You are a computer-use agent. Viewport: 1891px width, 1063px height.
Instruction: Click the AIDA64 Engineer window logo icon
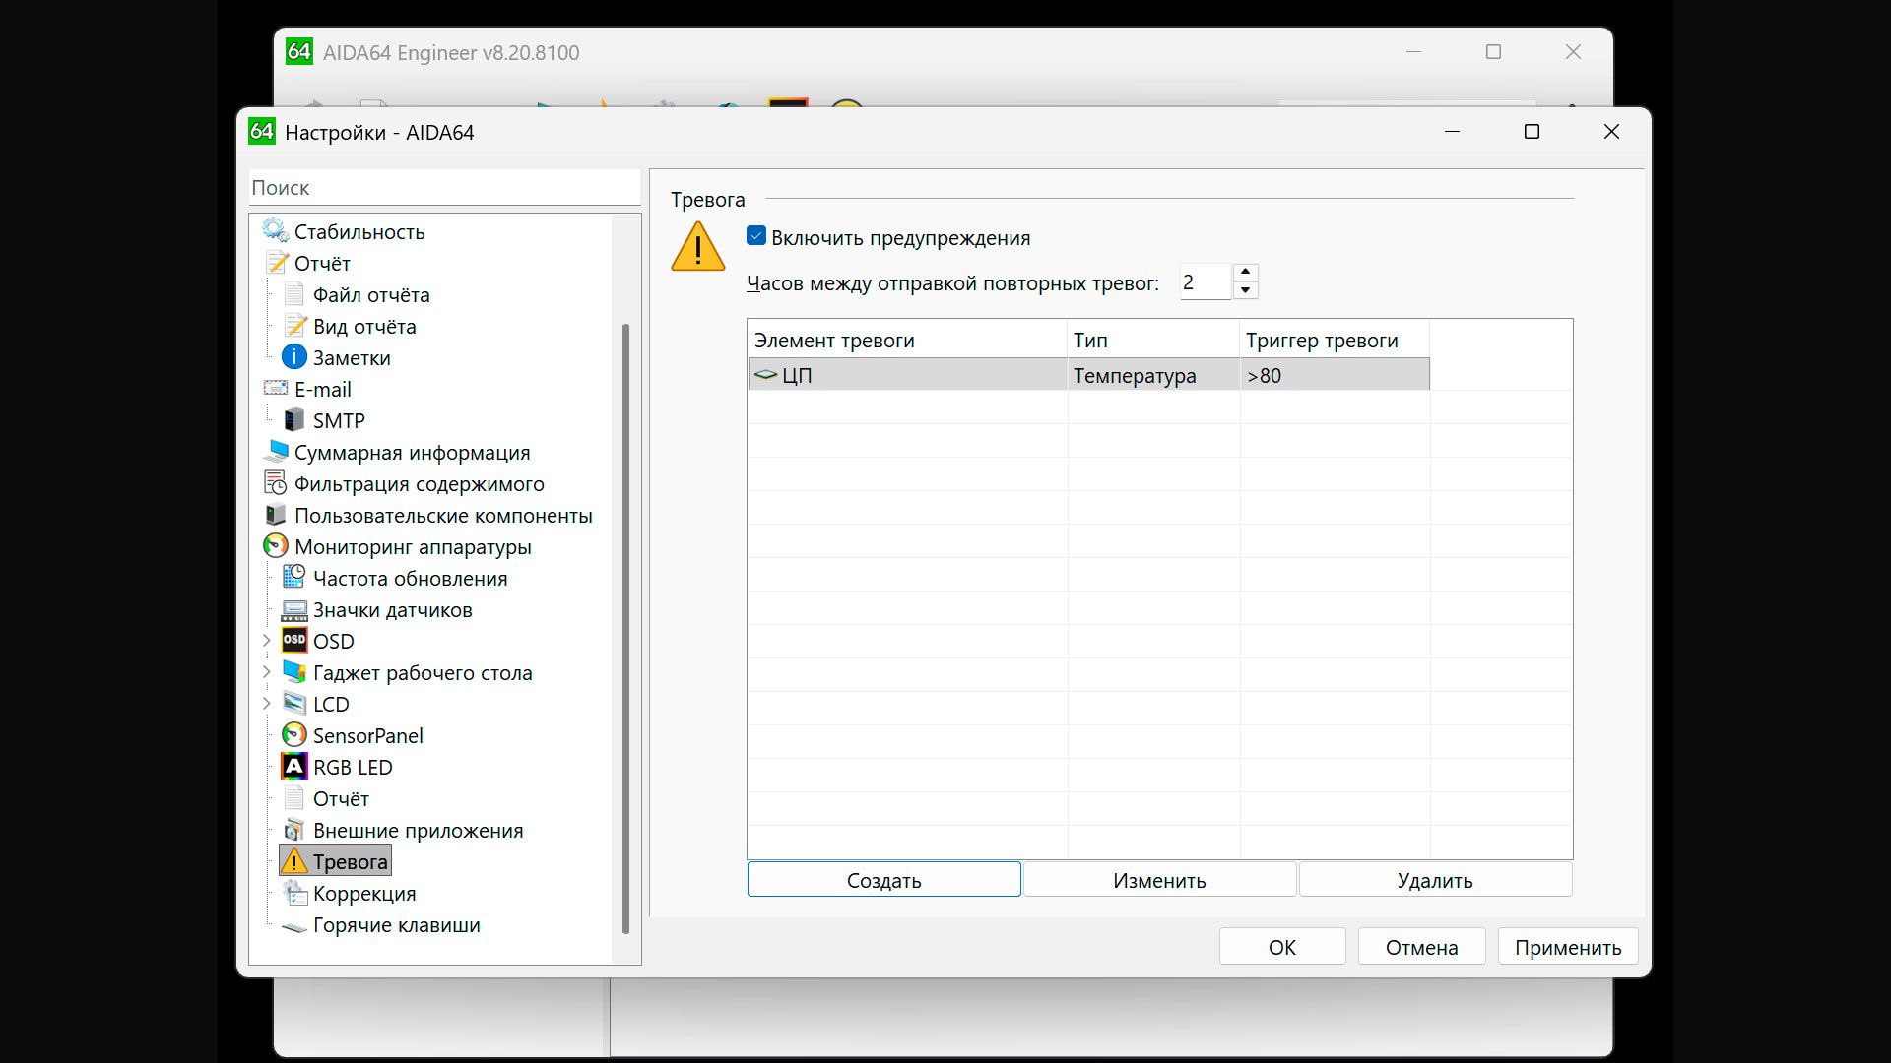pos(299,51)
